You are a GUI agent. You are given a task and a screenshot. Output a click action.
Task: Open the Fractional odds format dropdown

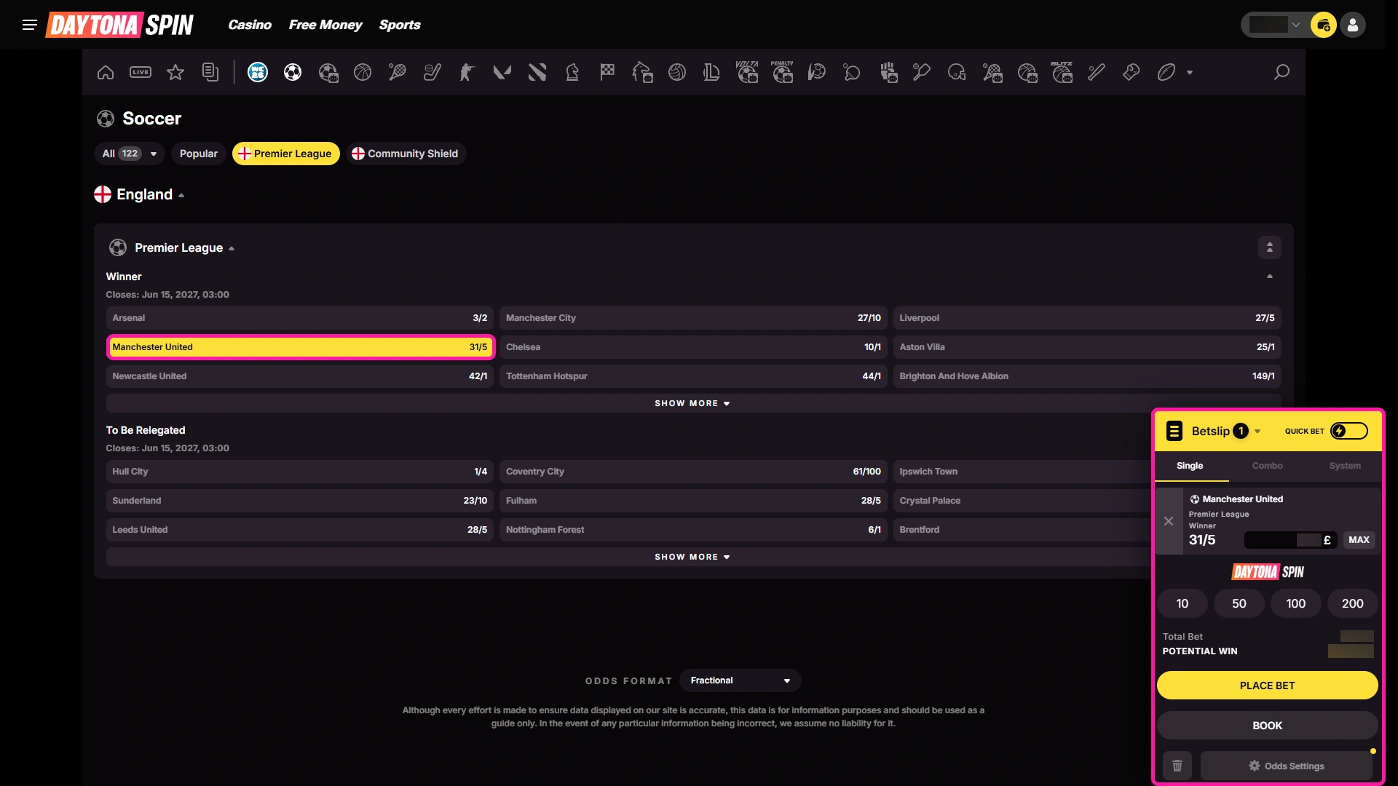tap(740, 680)
